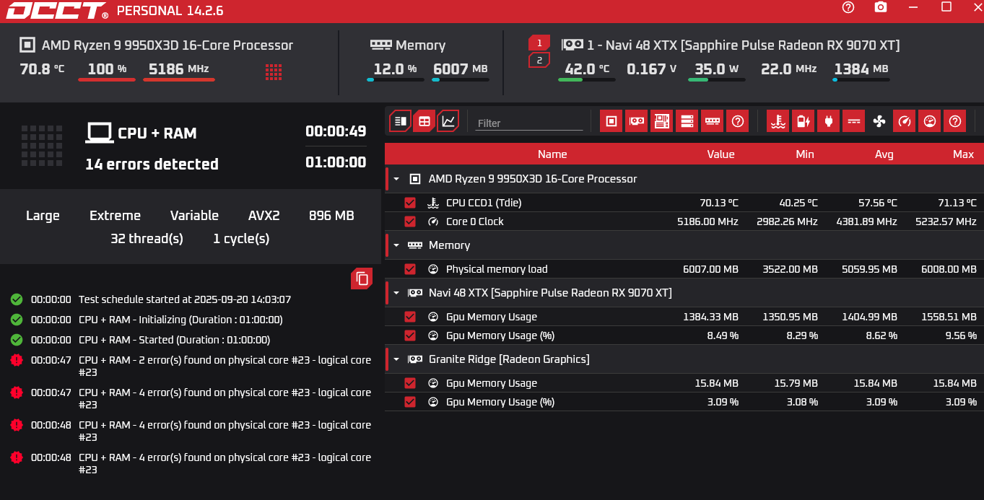Click the '14 errors detected' status text

(x=152, y=165)
